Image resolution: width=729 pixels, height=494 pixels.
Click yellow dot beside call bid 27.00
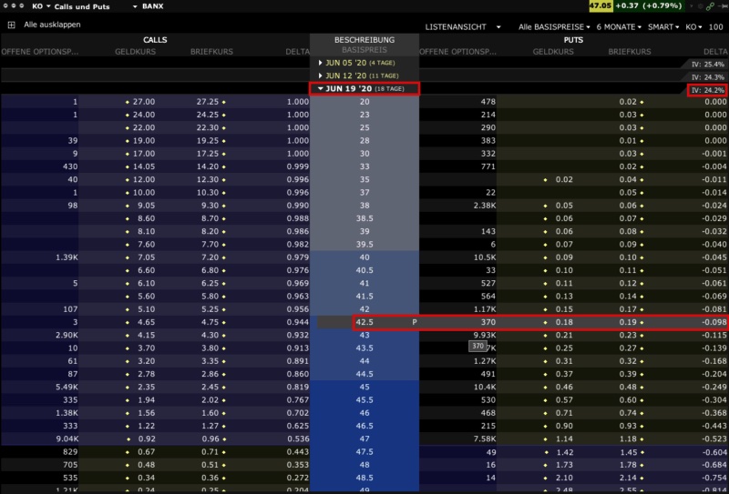[128, 102]
